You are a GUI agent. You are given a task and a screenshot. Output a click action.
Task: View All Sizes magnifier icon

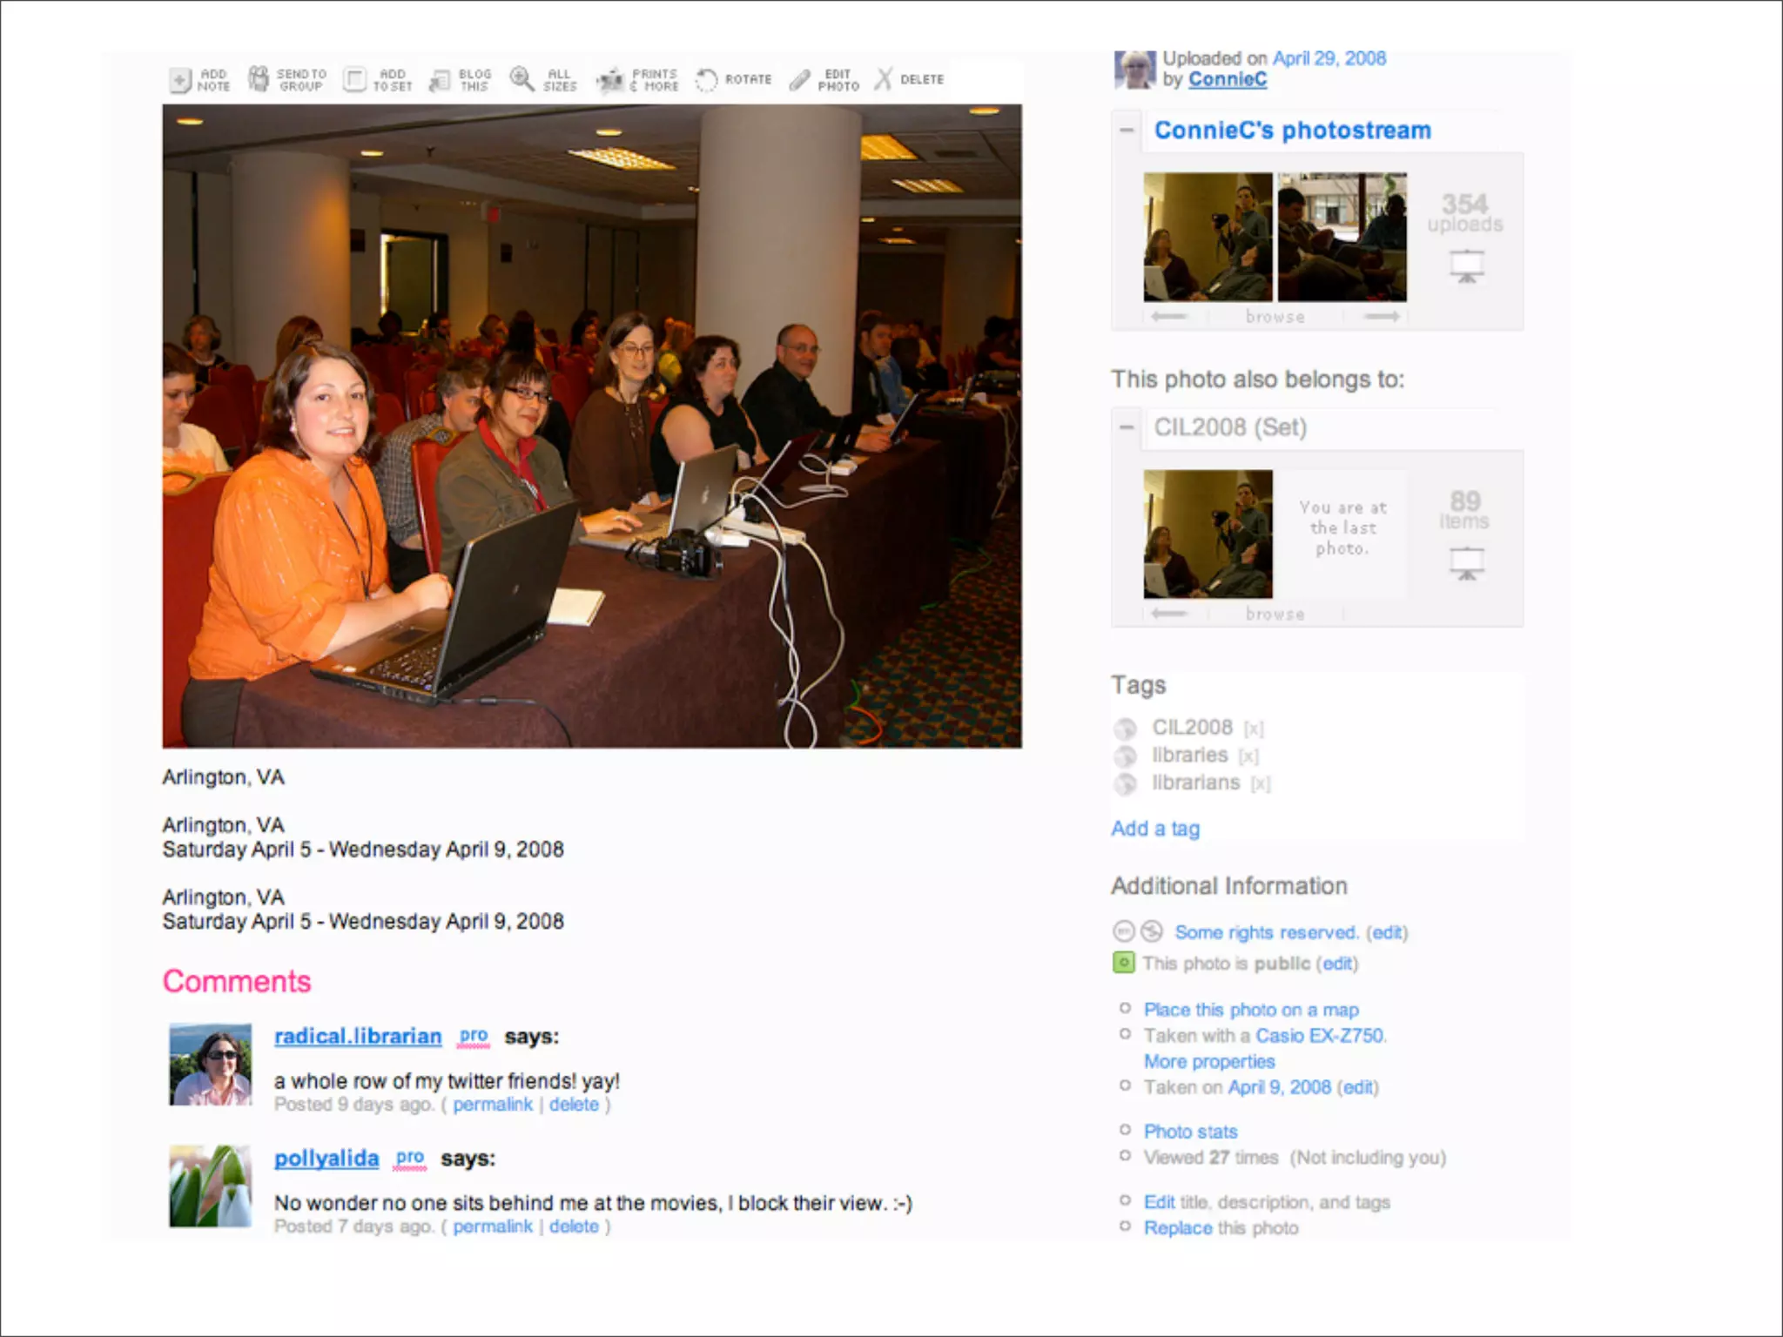(521, 79)
